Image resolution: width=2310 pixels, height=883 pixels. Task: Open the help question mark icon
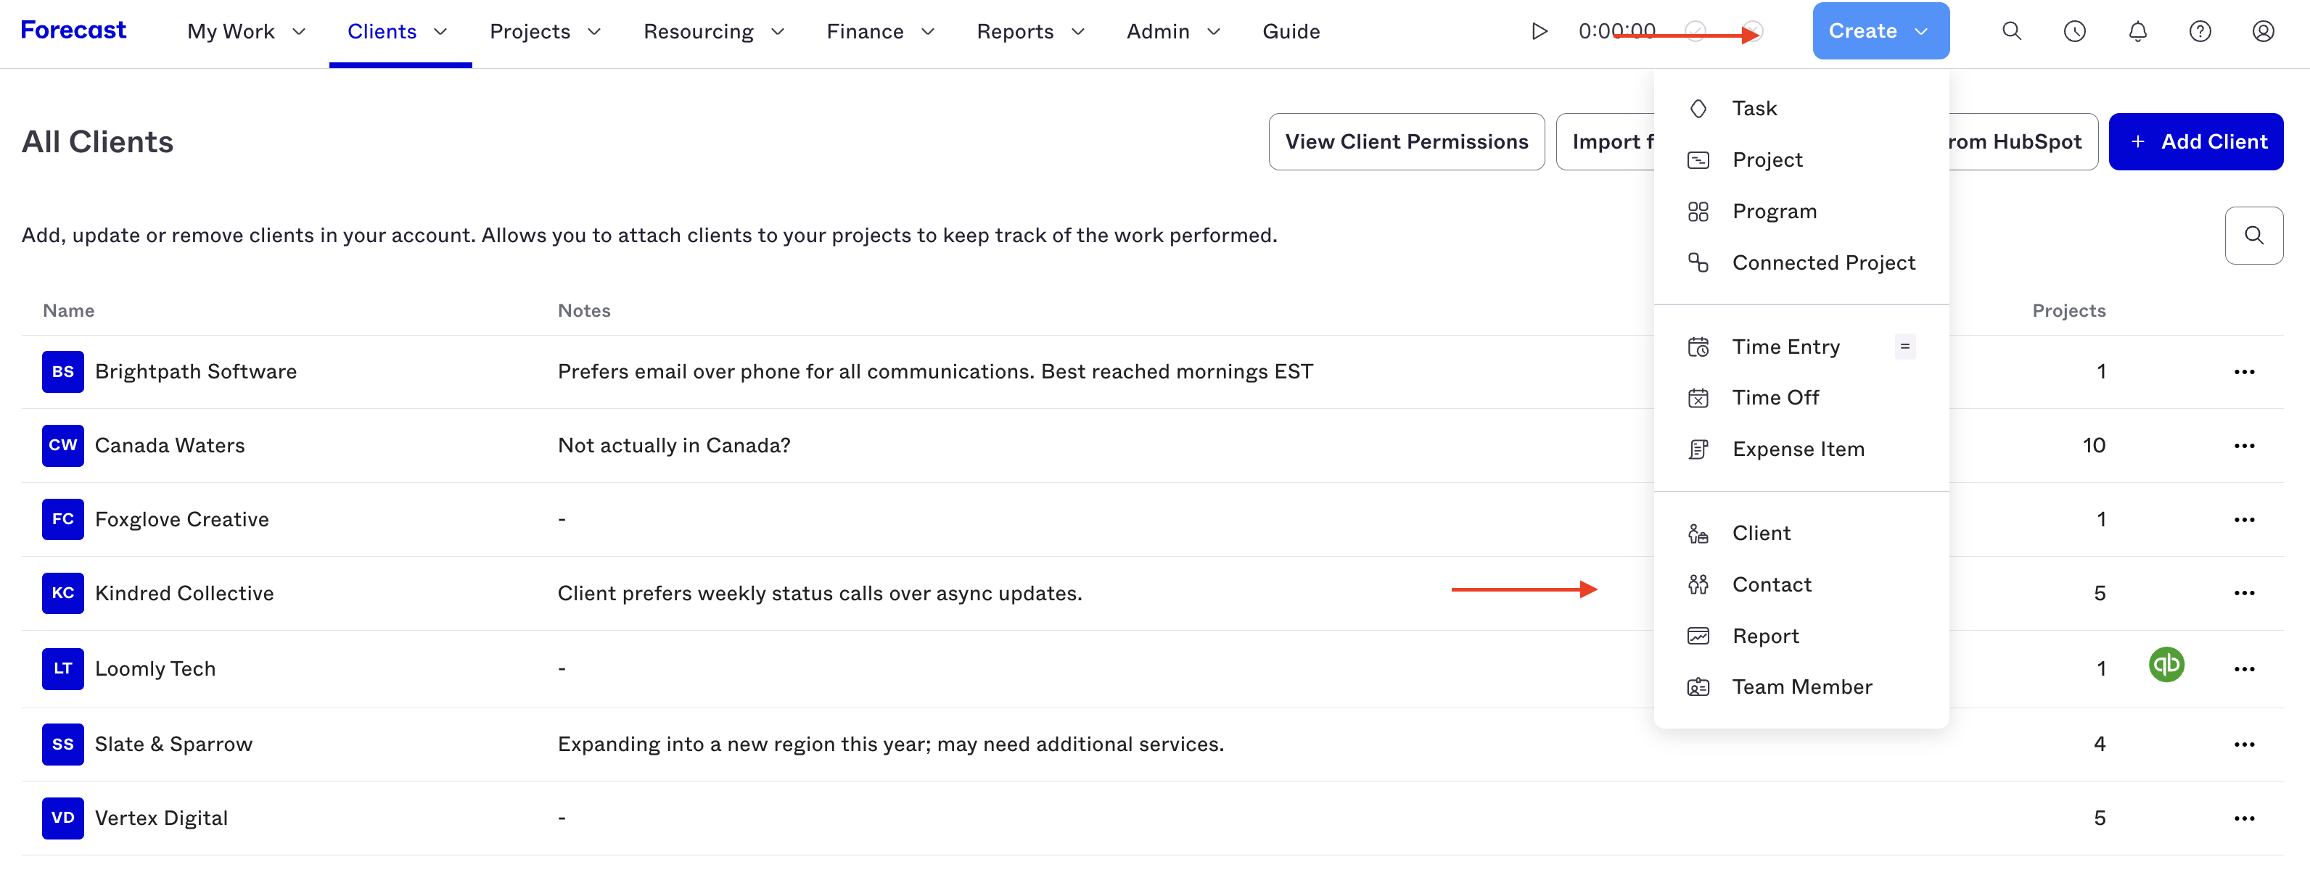tap(2200, 31)
